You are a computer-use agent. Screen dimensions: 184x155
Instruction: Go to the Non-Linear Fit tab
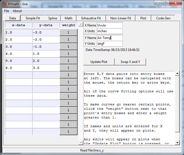121,18
